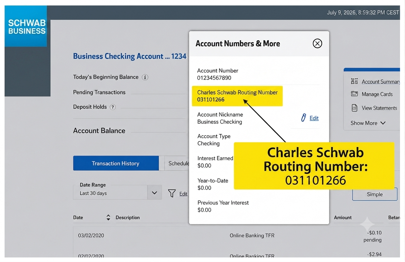This screenshot has width=405, height=262.
Task: Click the Pending Transactions label
Action: click(99, 92)
